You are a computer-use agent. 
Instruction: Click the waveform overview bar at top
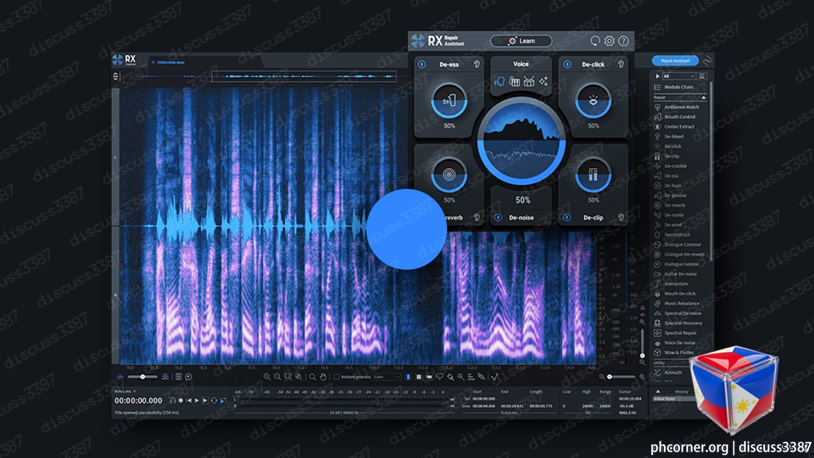click(304, 76)
